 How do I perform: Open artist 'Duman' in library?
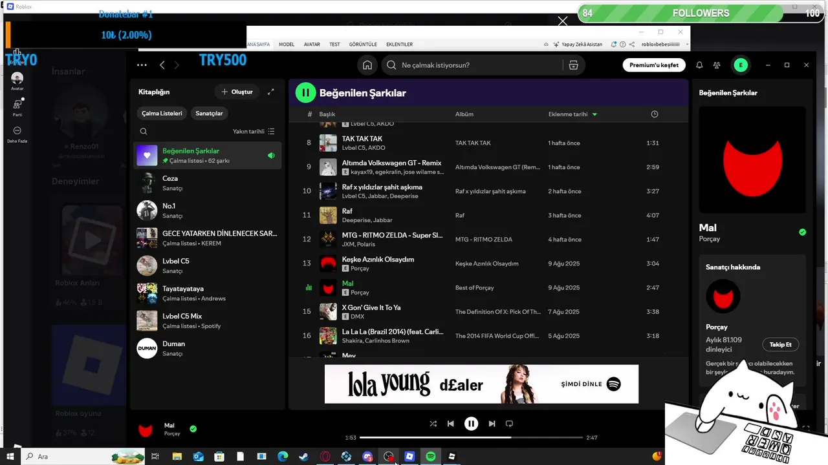[x=208, y=348]
